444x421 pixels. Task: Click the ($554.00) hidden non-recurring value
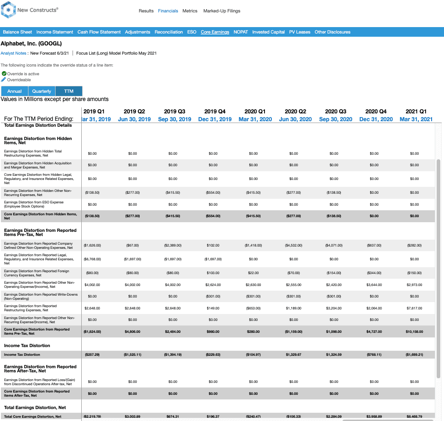(213, 192)
